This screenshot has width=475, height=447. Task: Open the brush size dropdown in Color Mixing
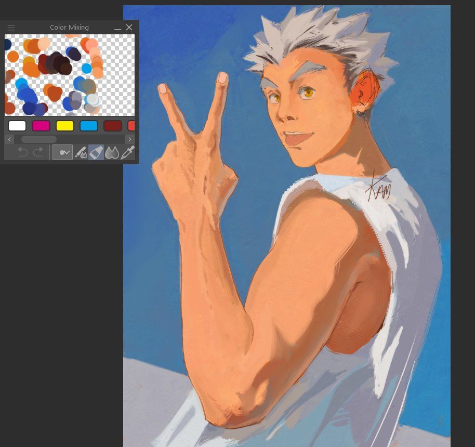[x=62, y=152]
